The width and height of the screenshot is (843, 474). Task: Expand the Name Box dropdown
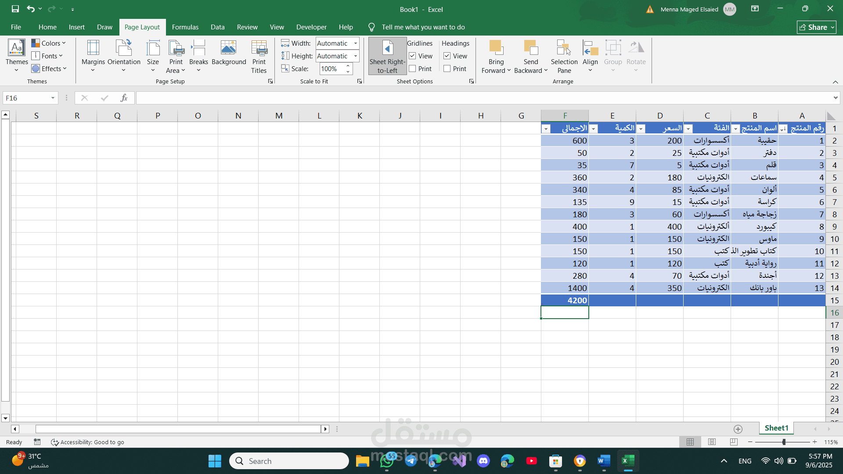tap(53, 98)
